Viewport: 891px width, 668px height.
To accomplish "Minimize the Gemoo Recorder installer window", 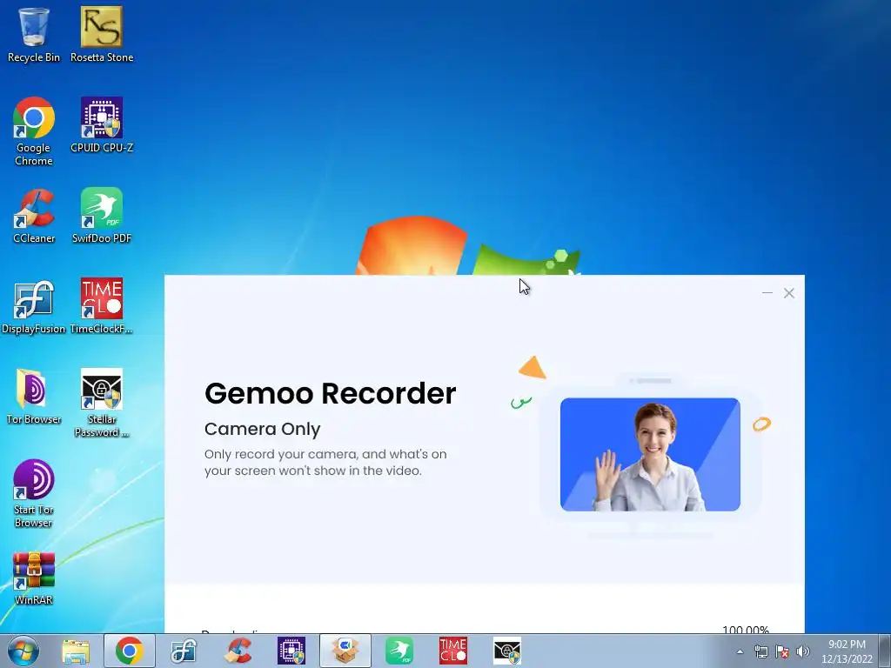I will 767,293.
